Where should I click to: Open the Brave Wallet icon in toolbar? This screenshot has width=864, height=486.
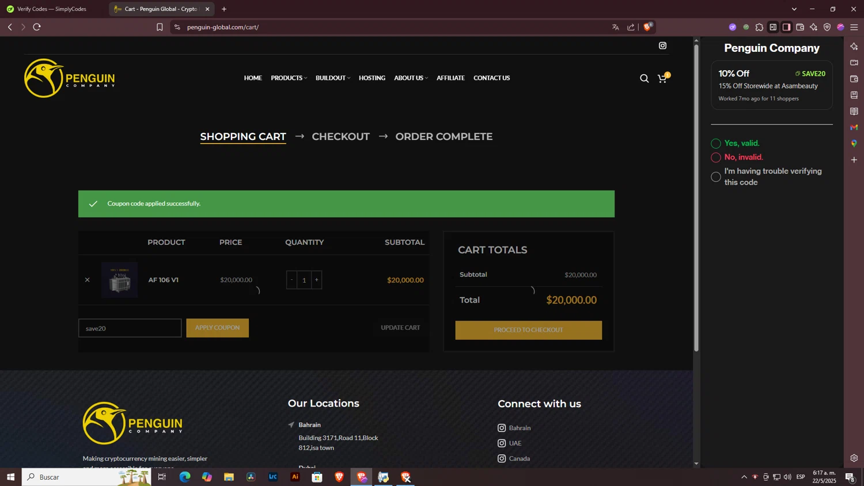click(800, 27)
